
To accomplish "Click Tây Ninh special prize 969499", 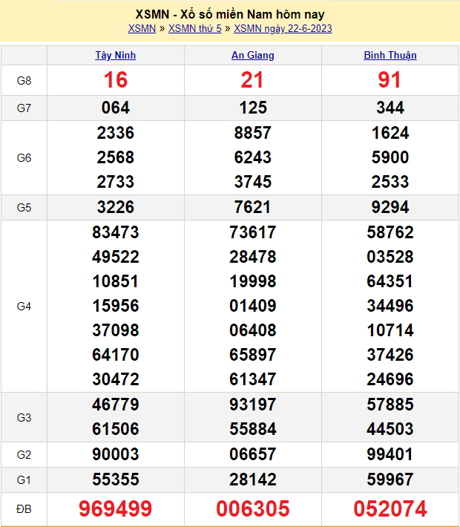I will pos(116,508).
